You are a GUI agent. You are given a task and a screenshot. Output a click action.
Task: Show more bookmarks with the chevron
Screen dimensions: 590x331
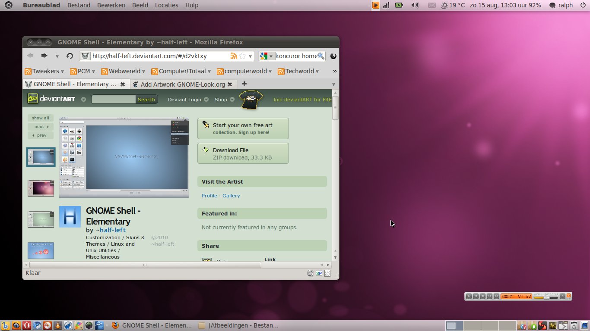pos(335,72)
